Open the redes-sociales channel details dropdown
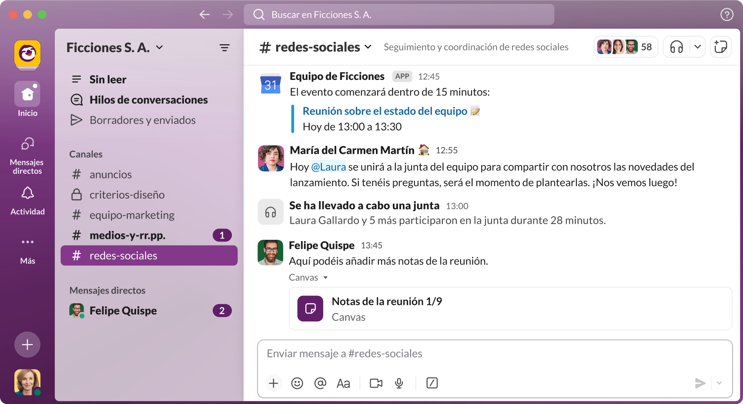The image size is (743, 404). (x=369, y=46)
